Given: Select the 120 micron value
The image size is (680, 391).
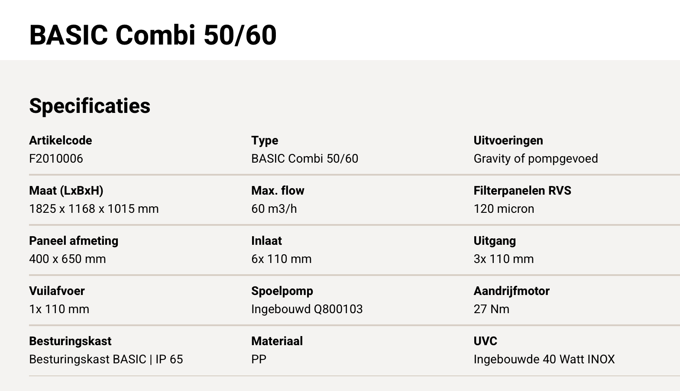Looking at the screenshot, I should [x=504, y=209].
